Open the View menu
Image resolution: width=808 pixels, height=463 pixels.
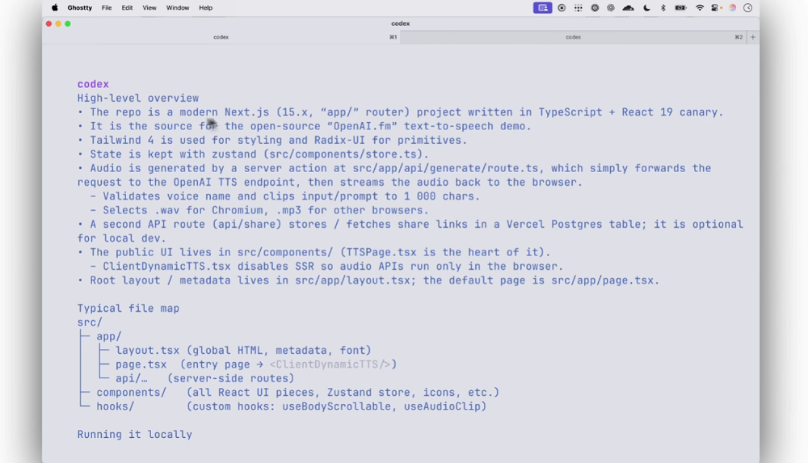[149, 8]
